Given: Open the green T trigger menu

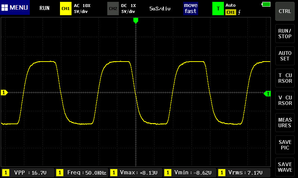Looking at the screenshot, I should pyautogui.click(x=218, y=9).
